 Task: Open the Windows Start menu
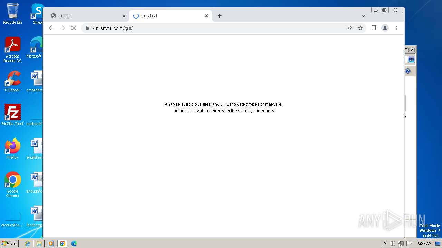[10, 243]
